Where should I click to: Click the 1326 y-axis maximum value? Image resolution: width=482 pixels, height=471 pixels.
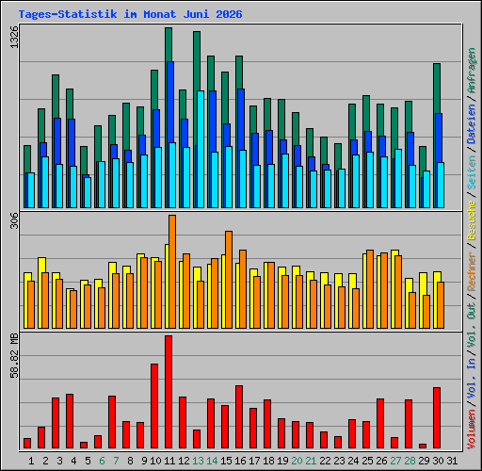tap(14, 37)
